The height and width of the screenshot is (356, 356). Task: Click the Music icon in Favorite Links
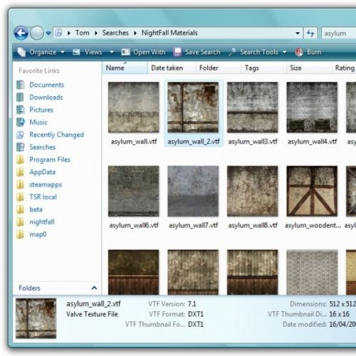point(21,122)
